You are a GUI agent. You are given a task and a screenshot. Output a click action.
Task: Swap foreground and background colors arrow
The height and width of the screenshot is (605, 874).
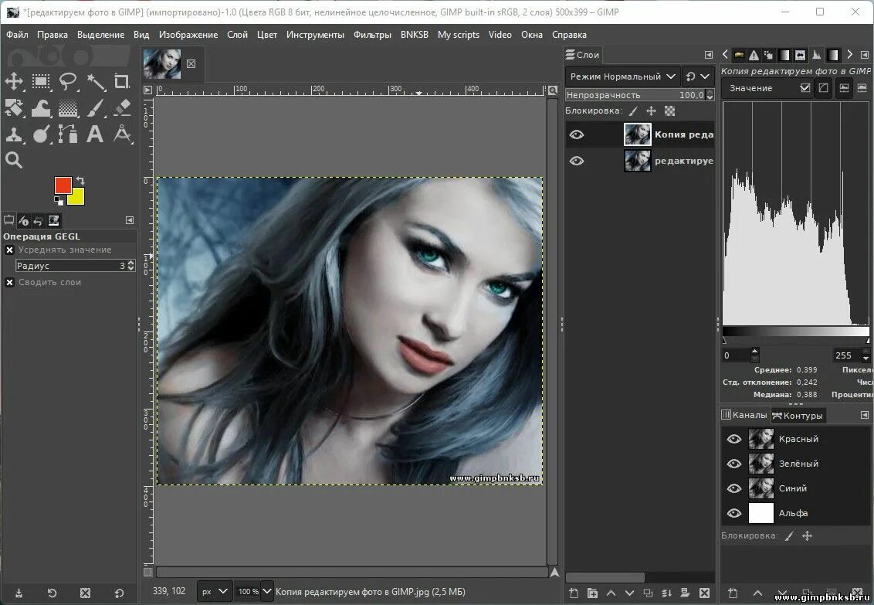click(80, 181)
